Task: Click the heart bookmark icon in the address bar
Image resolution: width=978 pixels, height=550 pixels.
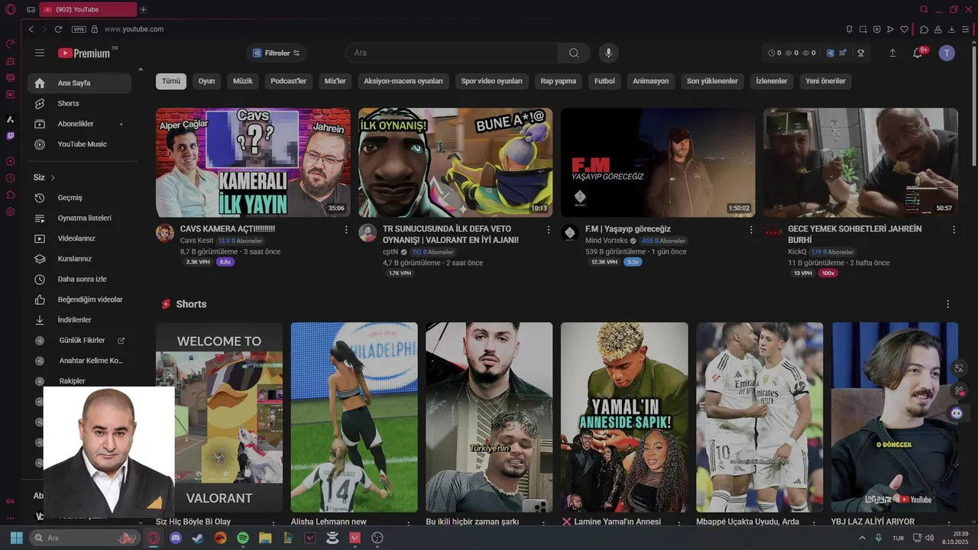Action: [x=905, y=29]
